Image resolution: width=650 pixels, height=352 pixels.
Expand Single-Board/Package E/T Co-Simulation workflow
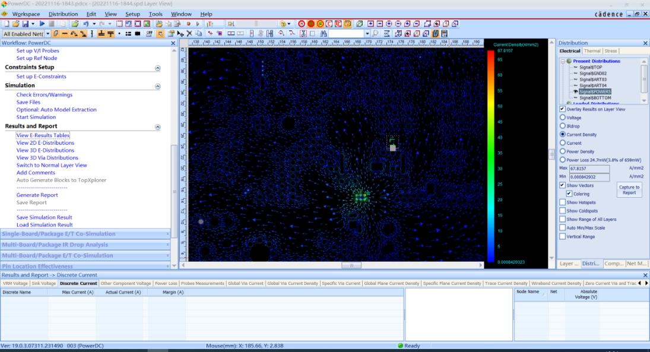tap(85, 234)
